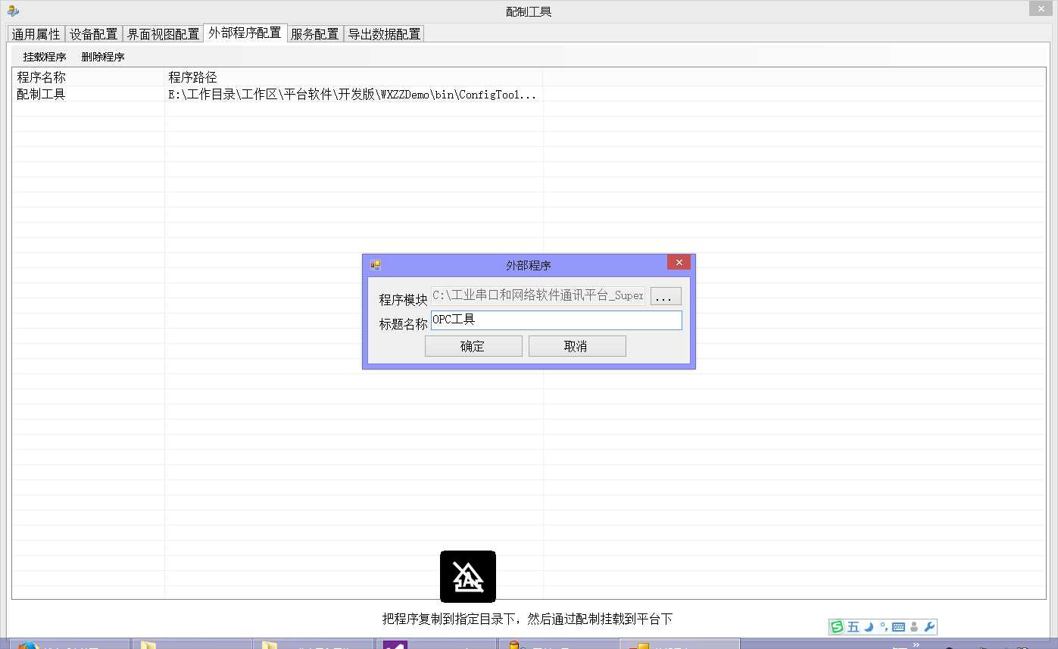Viewport: 1058px width, 649px height.
Task: Click the moon icon in IME toolbar
Action: coord(869,627)
